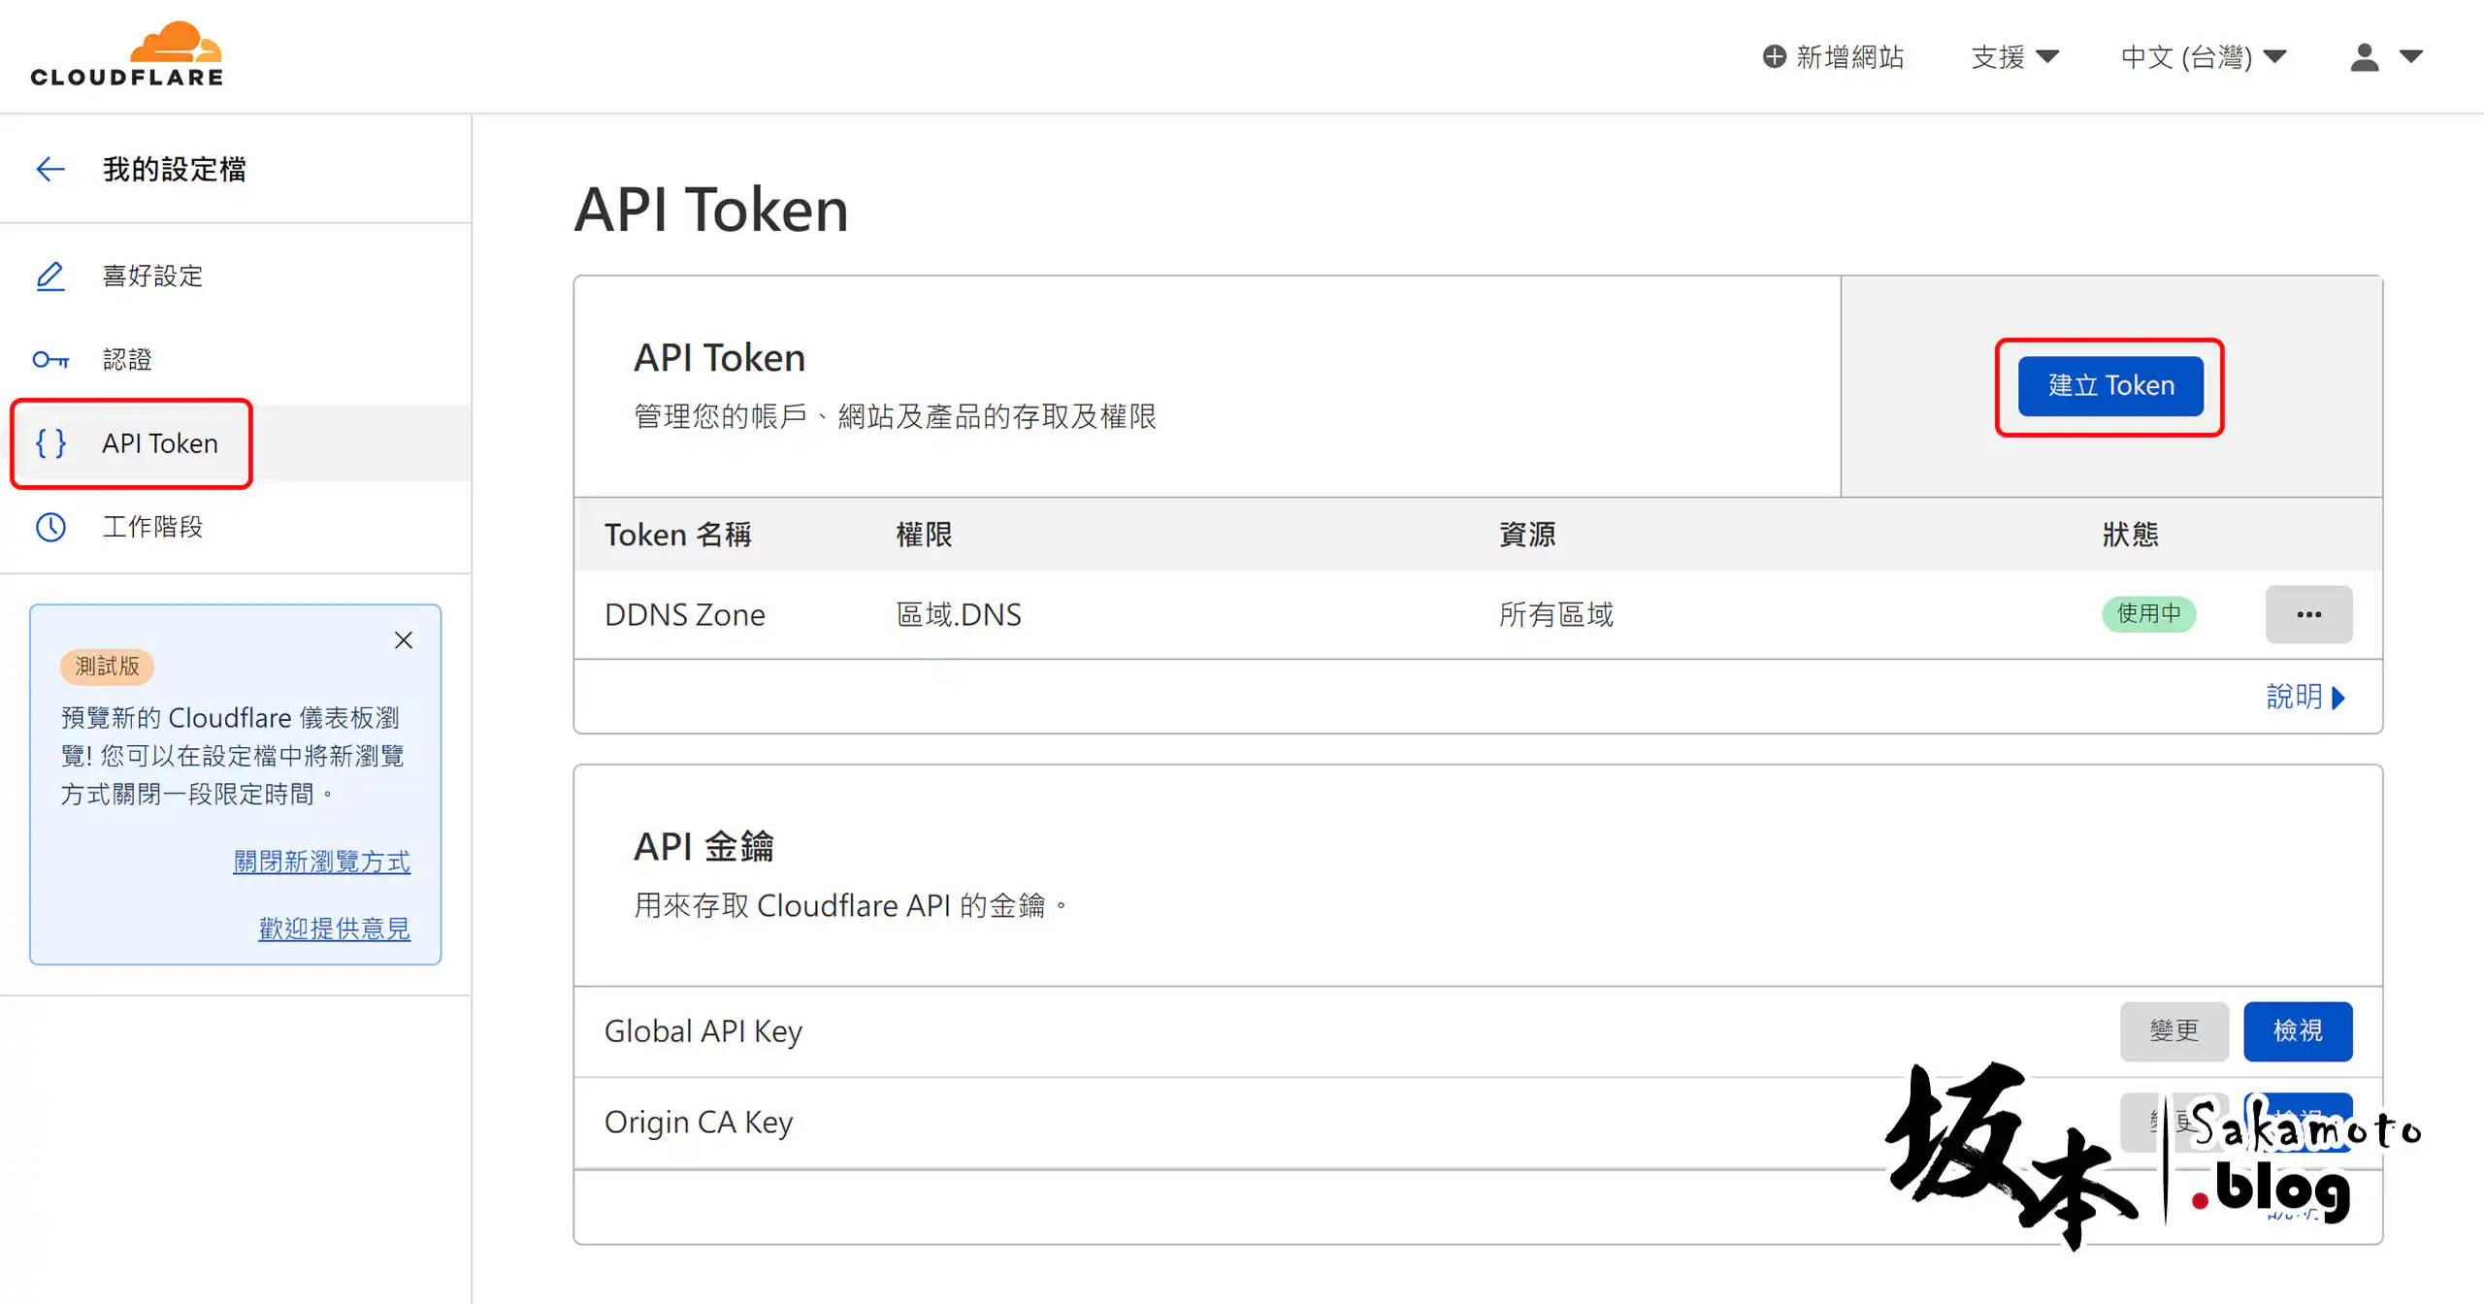Click the plus icon next to 新增網站
2484x1304 pixels.
1774,57
